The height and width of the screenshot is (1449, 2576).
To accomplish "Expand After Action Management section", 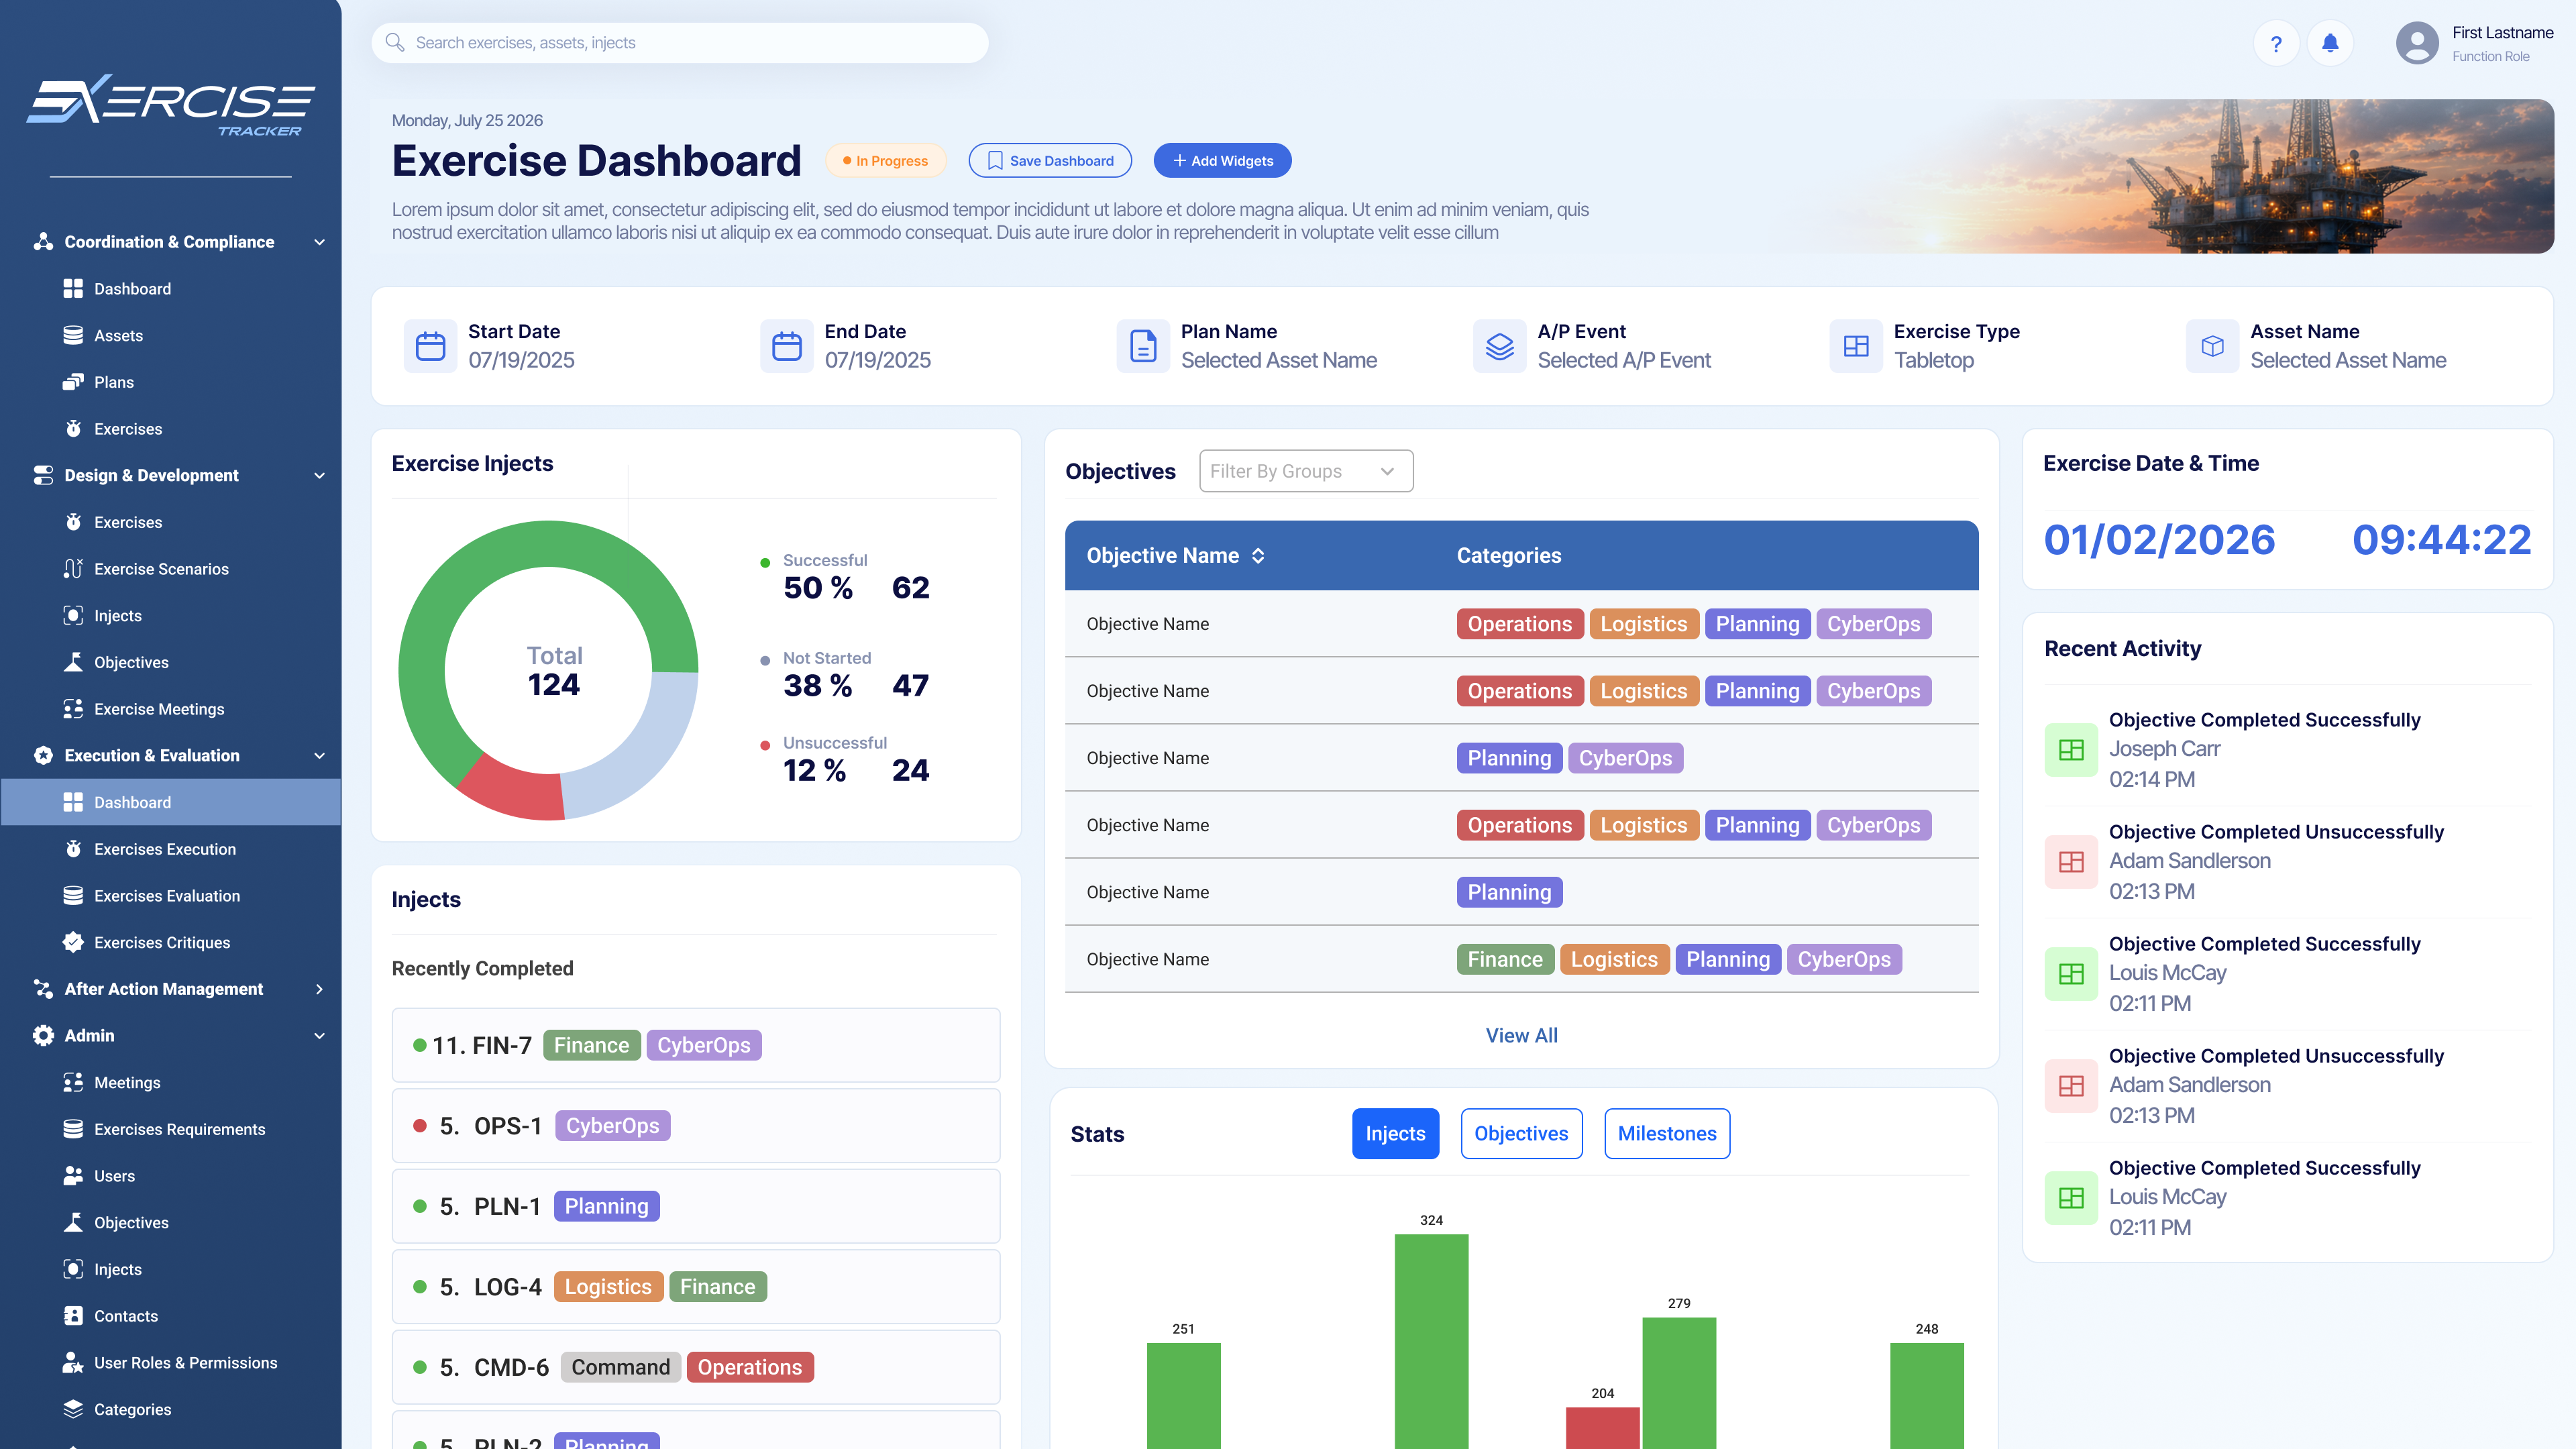I will pyautogui.click(x=319, y=989).
